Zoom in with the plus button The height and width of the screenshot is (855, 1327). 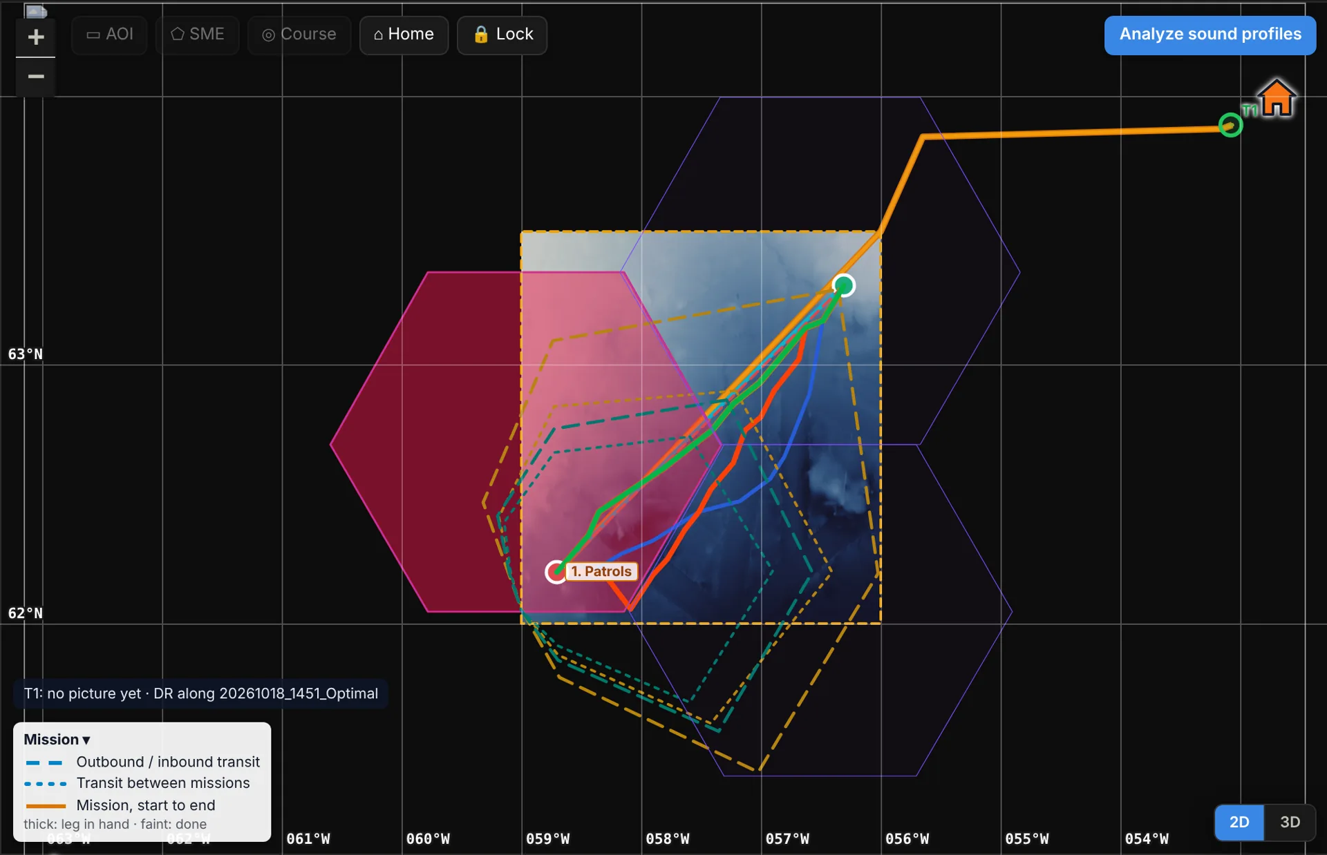(x=36, y=37)
